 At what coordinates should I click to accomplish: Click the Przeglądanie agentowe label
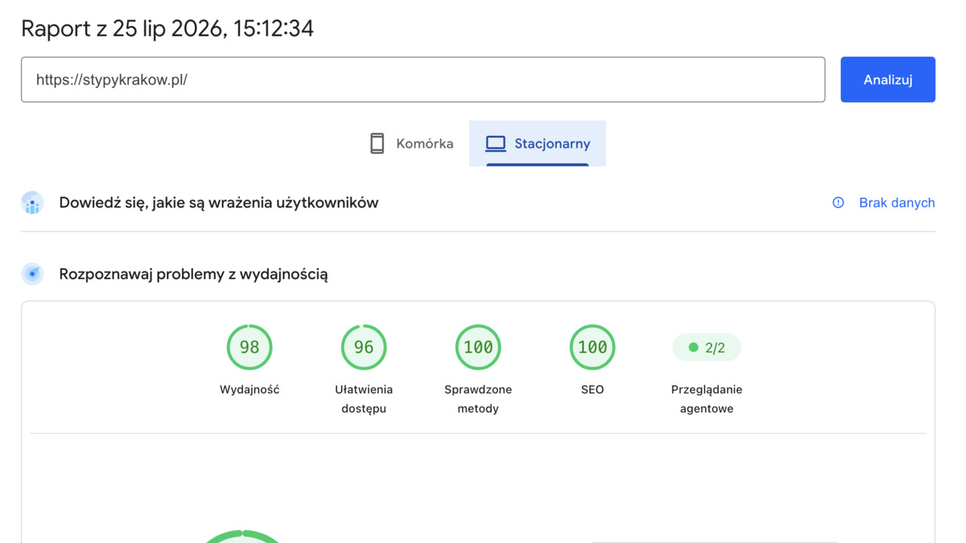(707, 399)
